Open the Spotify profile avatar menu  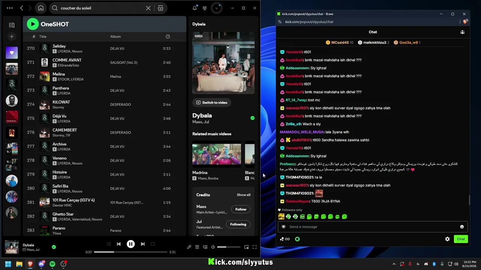pyautogui.click(x=216, y=8)
